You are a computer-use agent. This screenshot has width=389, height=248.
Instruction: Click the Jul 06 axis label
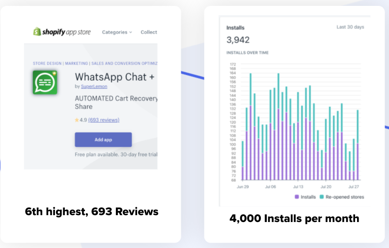(271, 187)
